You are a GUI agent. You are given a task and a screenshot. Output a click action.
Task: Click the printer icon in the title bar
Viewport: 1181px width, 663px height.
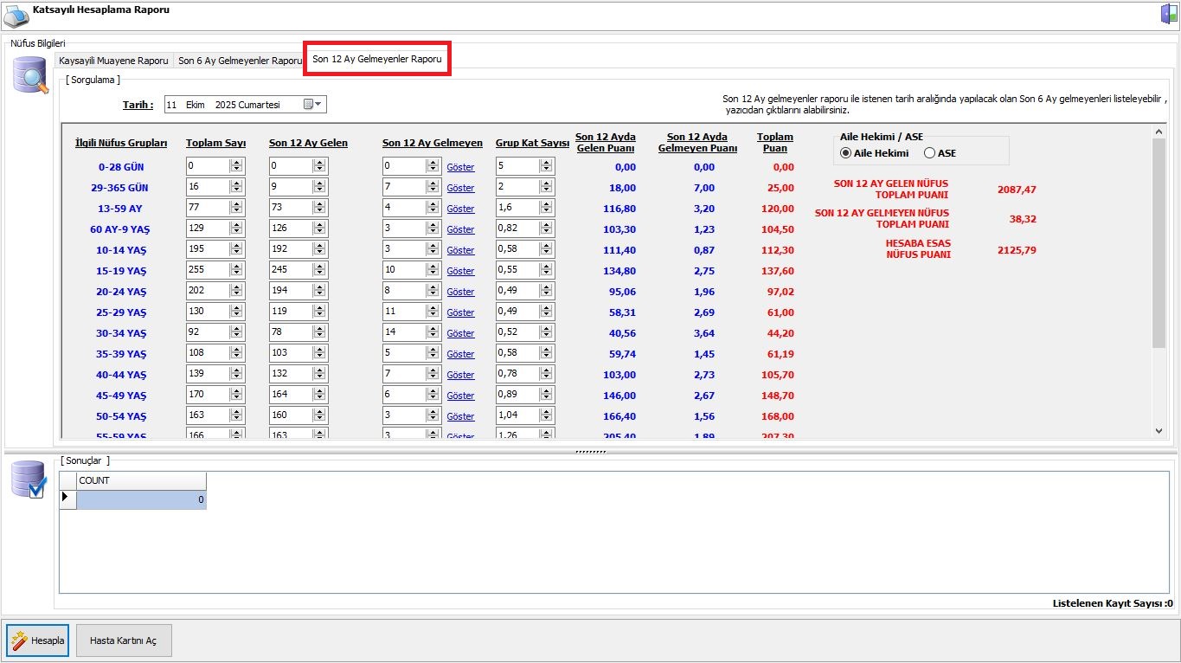16,15
